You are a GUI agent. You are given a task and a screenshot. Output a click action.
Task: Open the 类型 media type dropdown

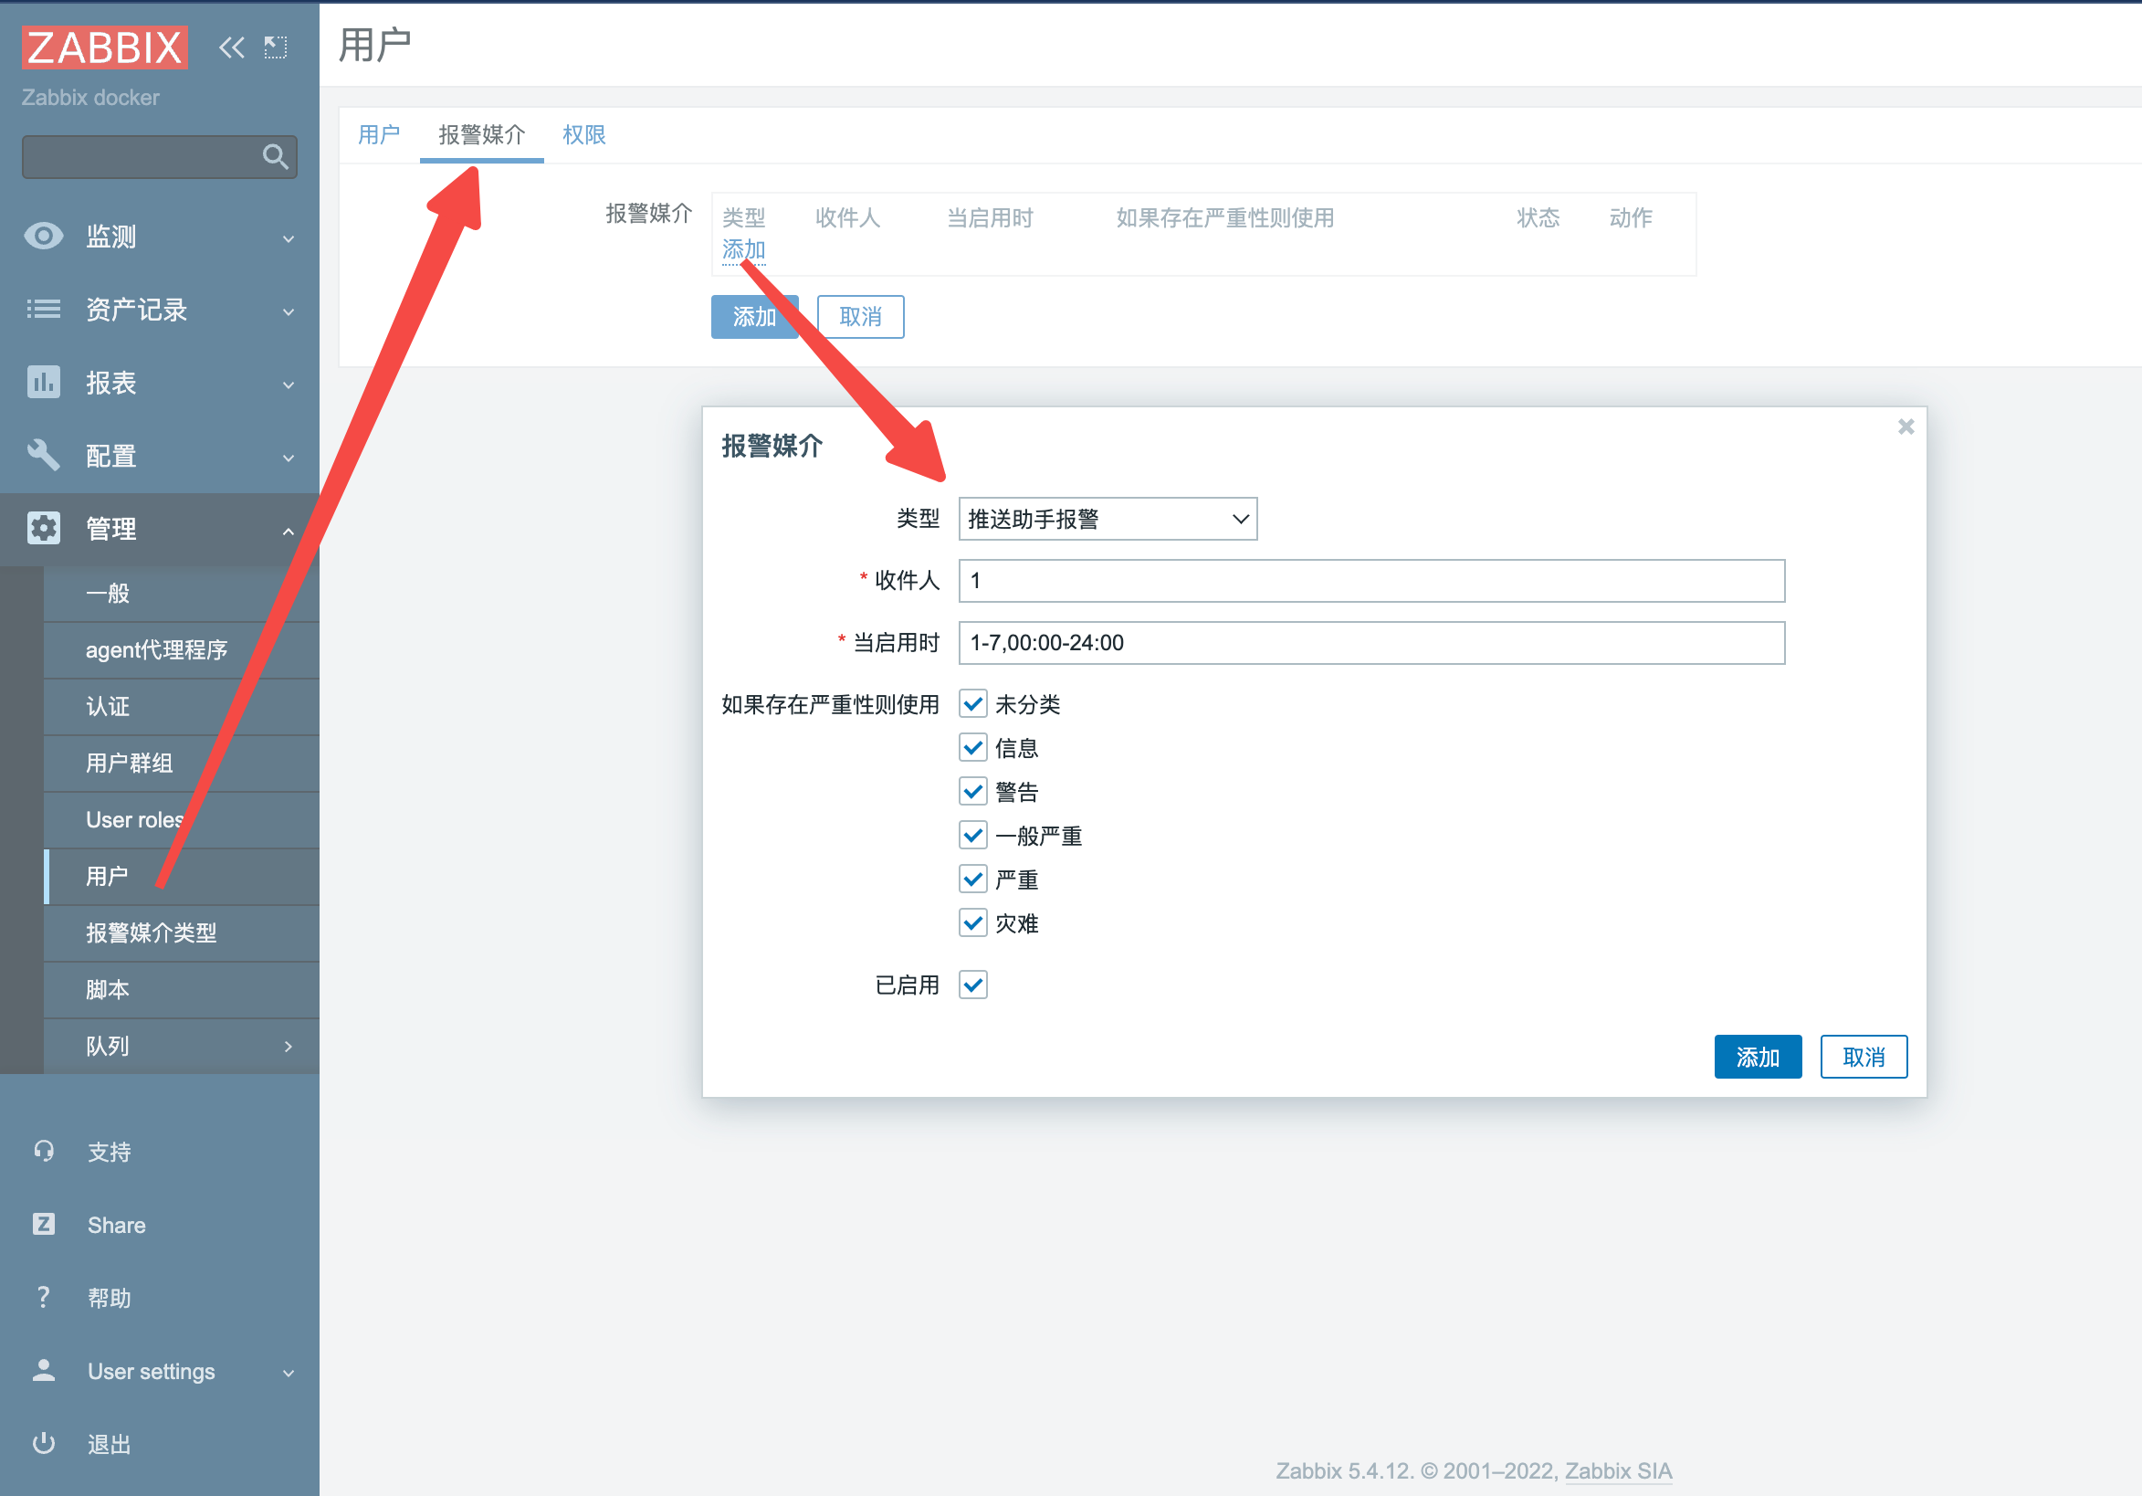(1108, 519)
